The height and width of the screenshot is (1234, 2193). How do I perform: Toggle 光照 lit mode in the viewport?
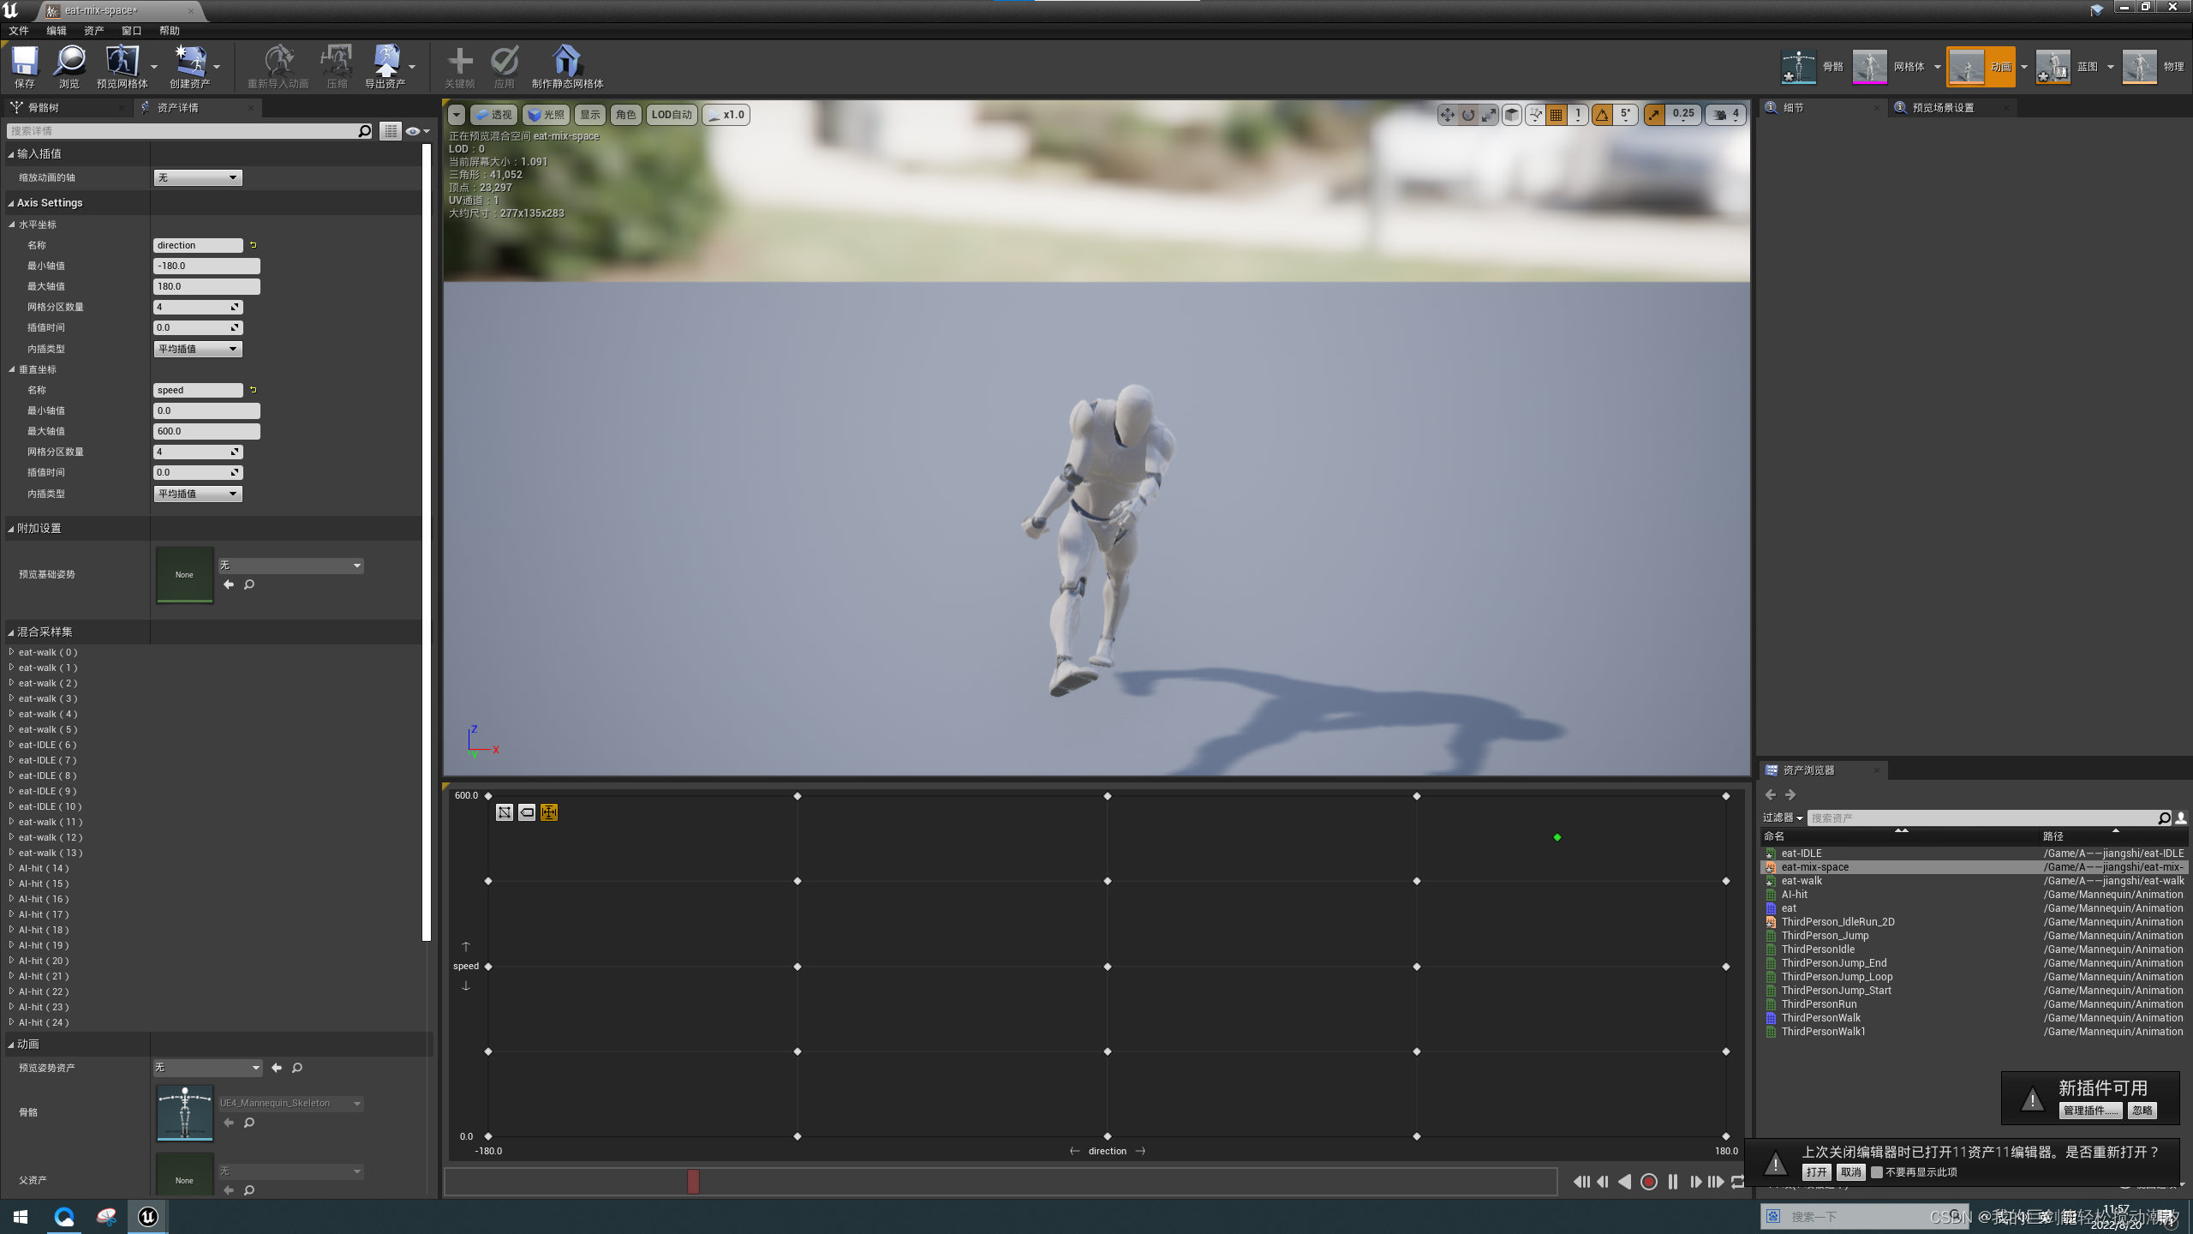(547, 114)
